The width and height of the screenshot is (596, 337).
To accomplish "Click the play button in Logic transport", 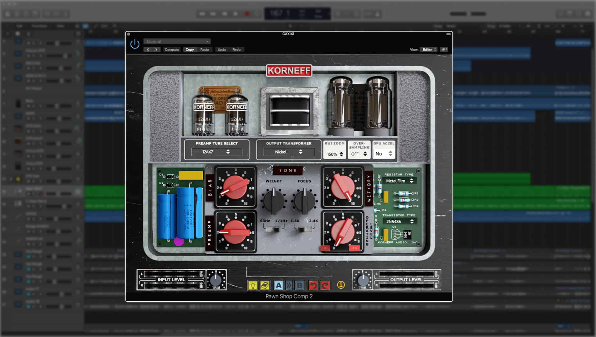I will [236, 14].
